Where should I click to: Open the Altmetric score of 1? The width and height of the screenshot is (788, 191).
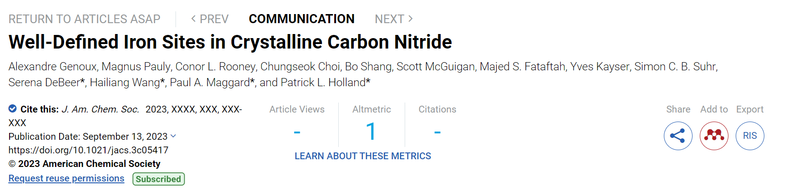[x=371, y=132]
